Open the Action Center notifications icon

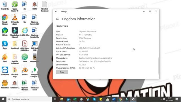pyautogui.click(x=176, y=99)
